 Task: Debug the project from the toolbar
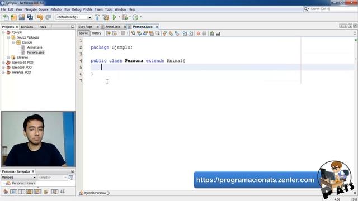point(125,17)
